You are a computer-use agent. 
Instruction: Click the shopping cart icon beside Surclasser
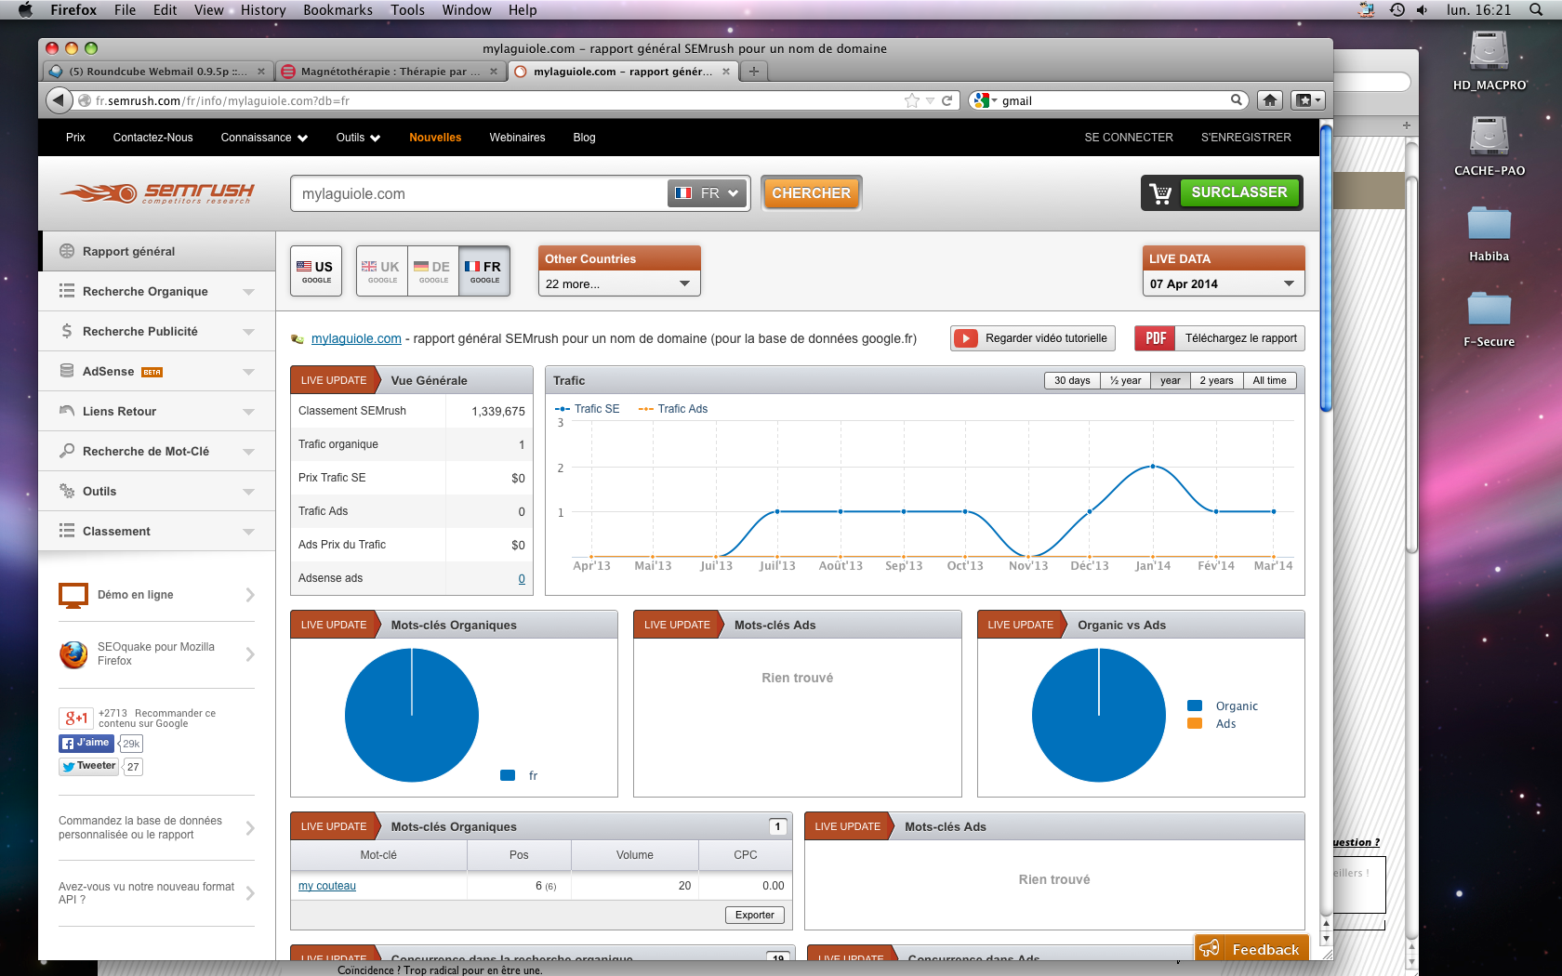click(x=1160, y=193)
